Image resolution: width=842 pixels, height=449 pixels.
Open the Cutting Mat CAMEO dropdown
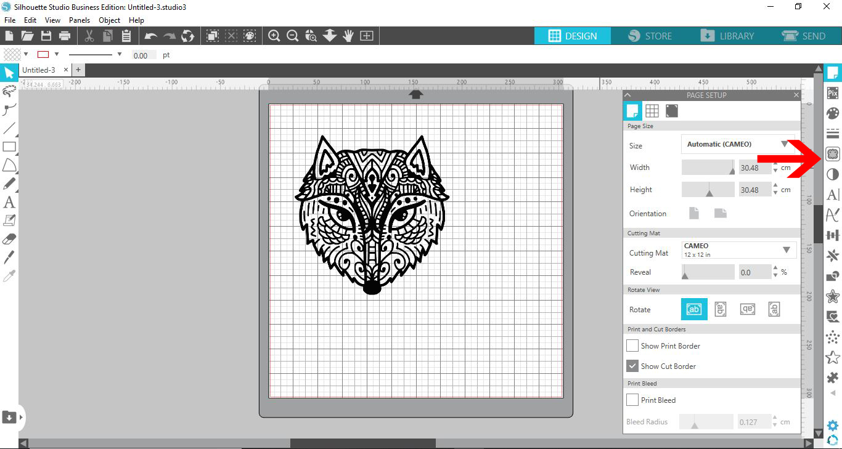(x=738, y=249)
